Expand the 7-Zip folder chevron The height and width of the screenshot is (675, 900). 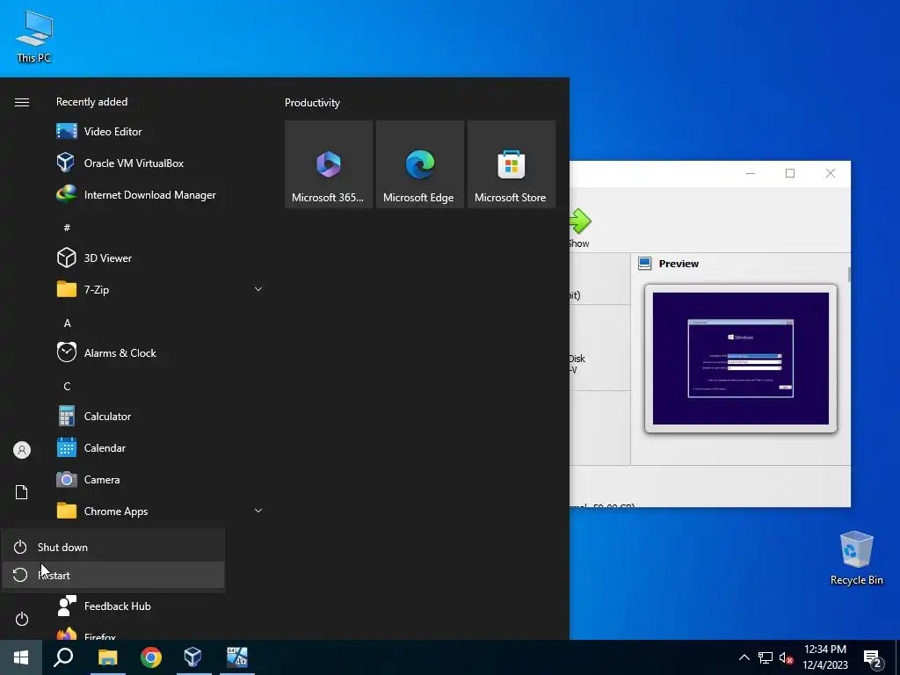tap(258, 289)
